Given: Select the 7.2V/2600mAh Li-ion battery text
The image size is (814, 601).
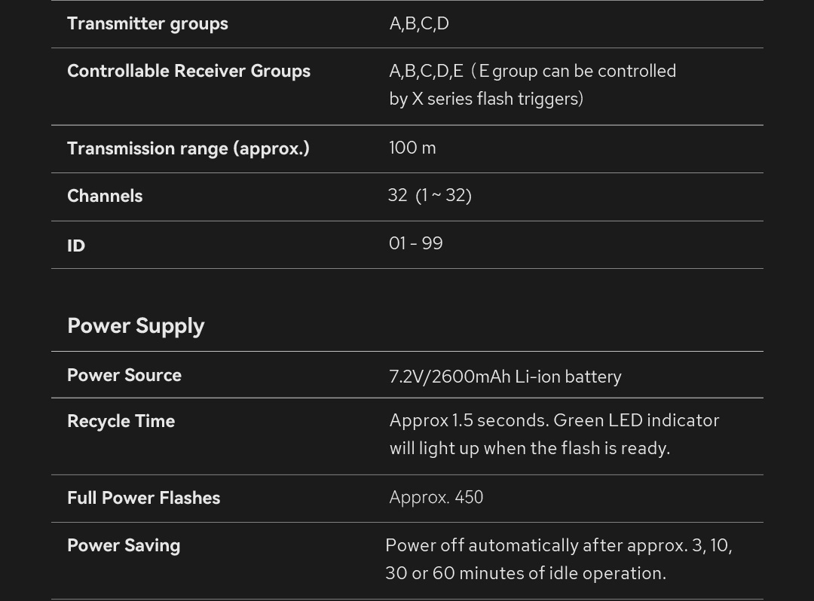Looking at the screenshot, I should pos(505,376).
